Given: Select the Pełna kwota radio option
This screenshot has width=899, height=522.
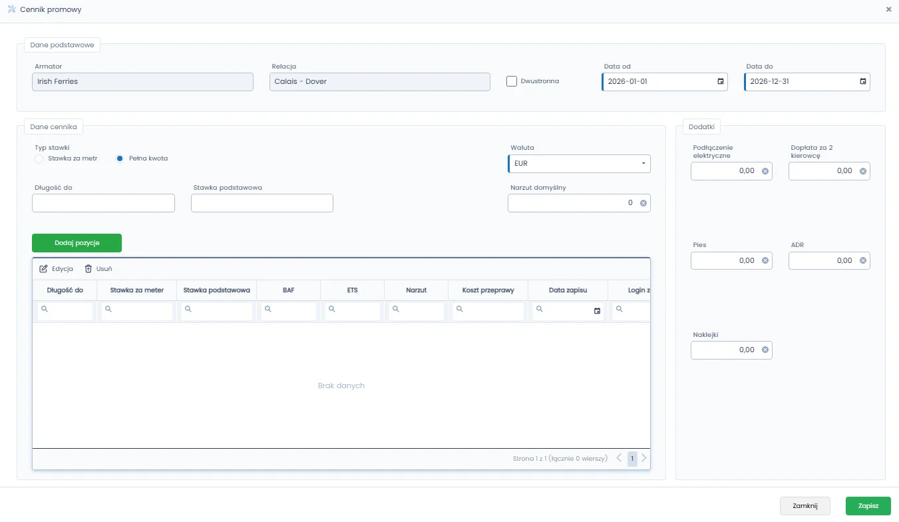Looking at the screenshot, I should click(120, 158).
